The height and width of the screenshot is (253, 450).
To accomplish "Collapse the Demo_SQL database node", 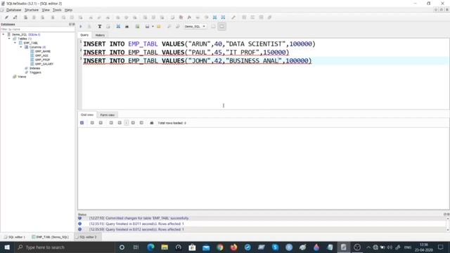I will pyautogui.click(x=4, y=34).
